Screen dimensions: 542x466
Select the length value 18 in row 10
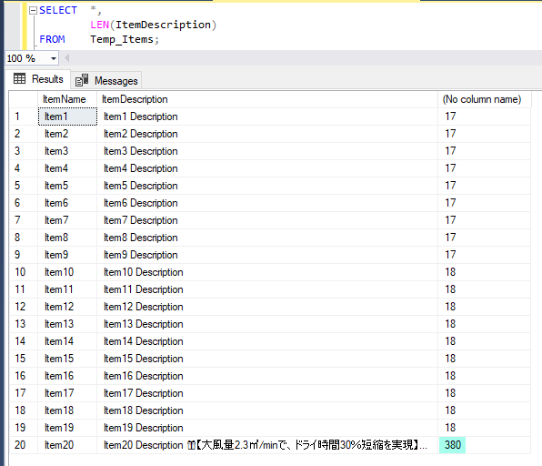(x=484, y=272)
